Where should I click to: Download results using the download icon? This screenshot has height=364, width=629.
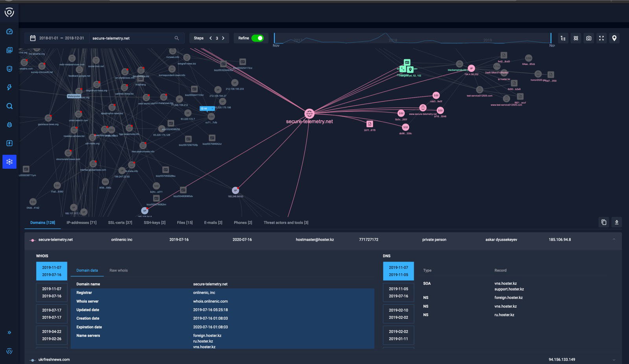[616, 222]
